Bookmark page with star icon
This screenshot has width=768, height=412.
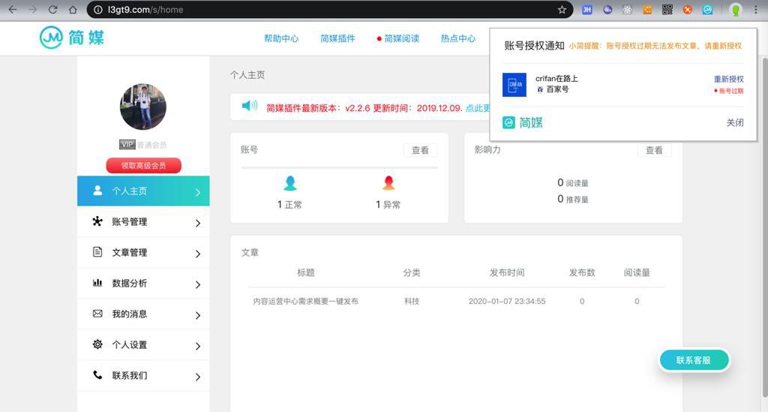[x=562, y=9]
